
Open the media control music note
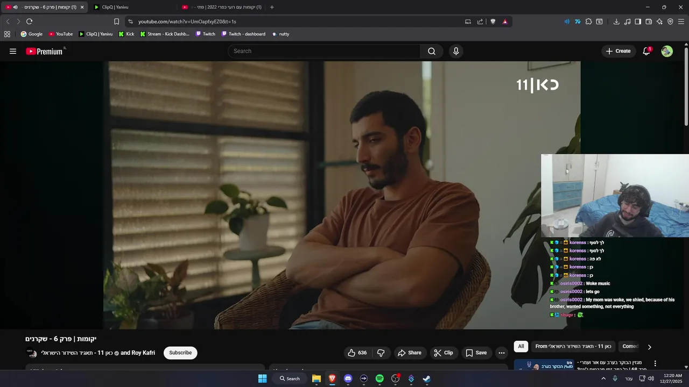tap(627, 21)
